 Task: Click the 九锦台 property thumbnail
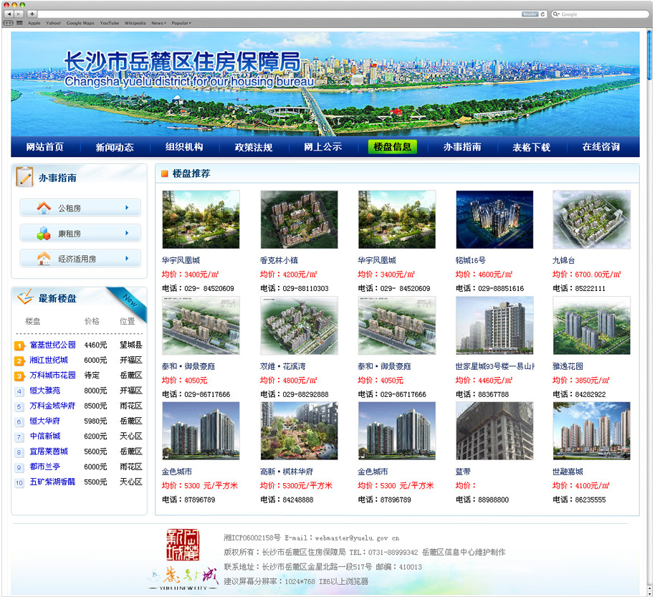click(x=591, y=220)
